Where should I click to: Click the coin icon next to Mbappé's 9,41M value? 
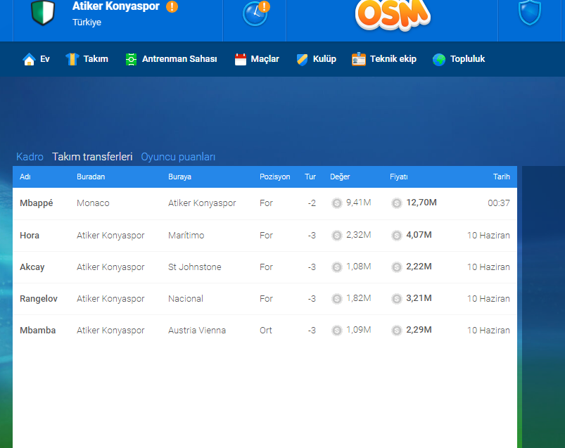click(337, 203)
